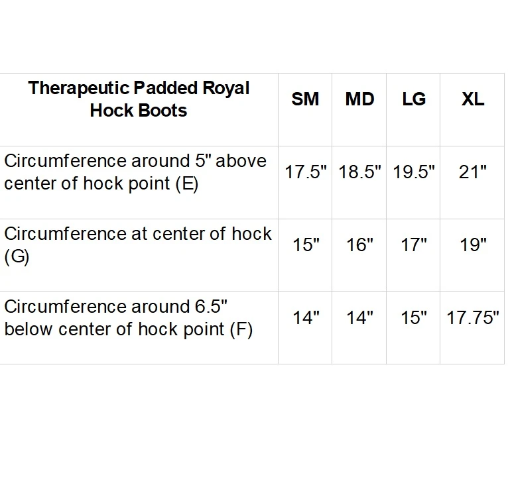Select the 21" cell under XL
Screen dimensions: 508x489
coord(473,172)
